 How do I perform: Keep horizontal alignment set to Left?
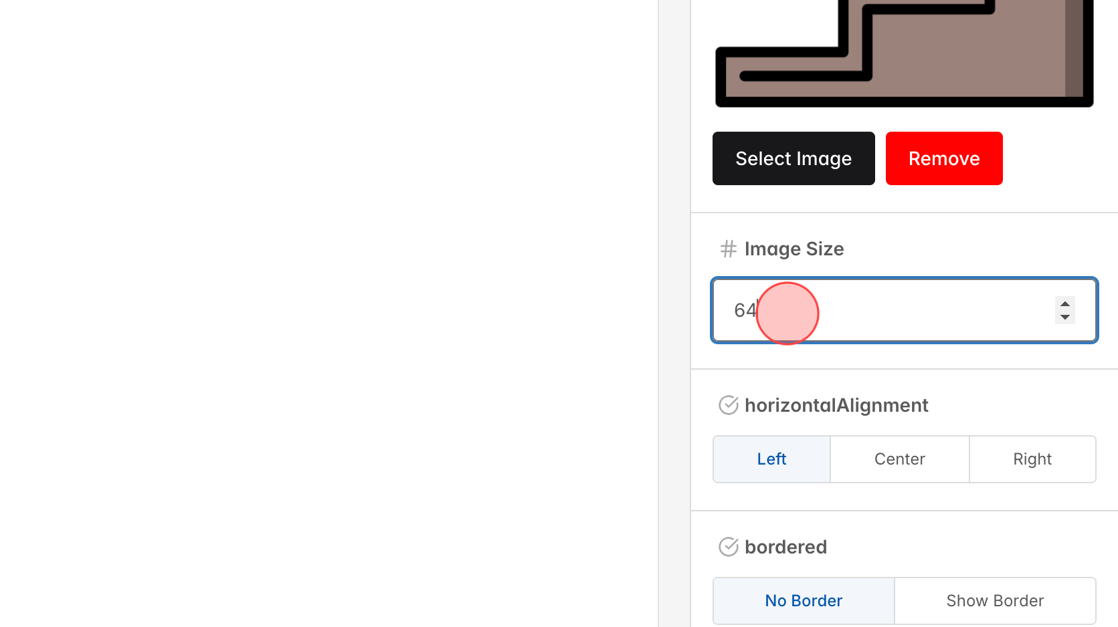point(771,459)
